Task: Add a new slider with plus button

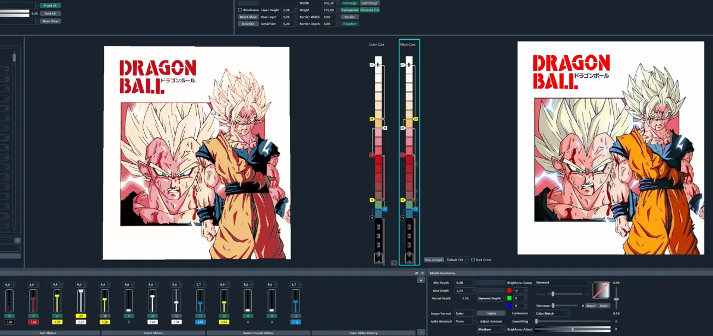Action: point(421,280)
